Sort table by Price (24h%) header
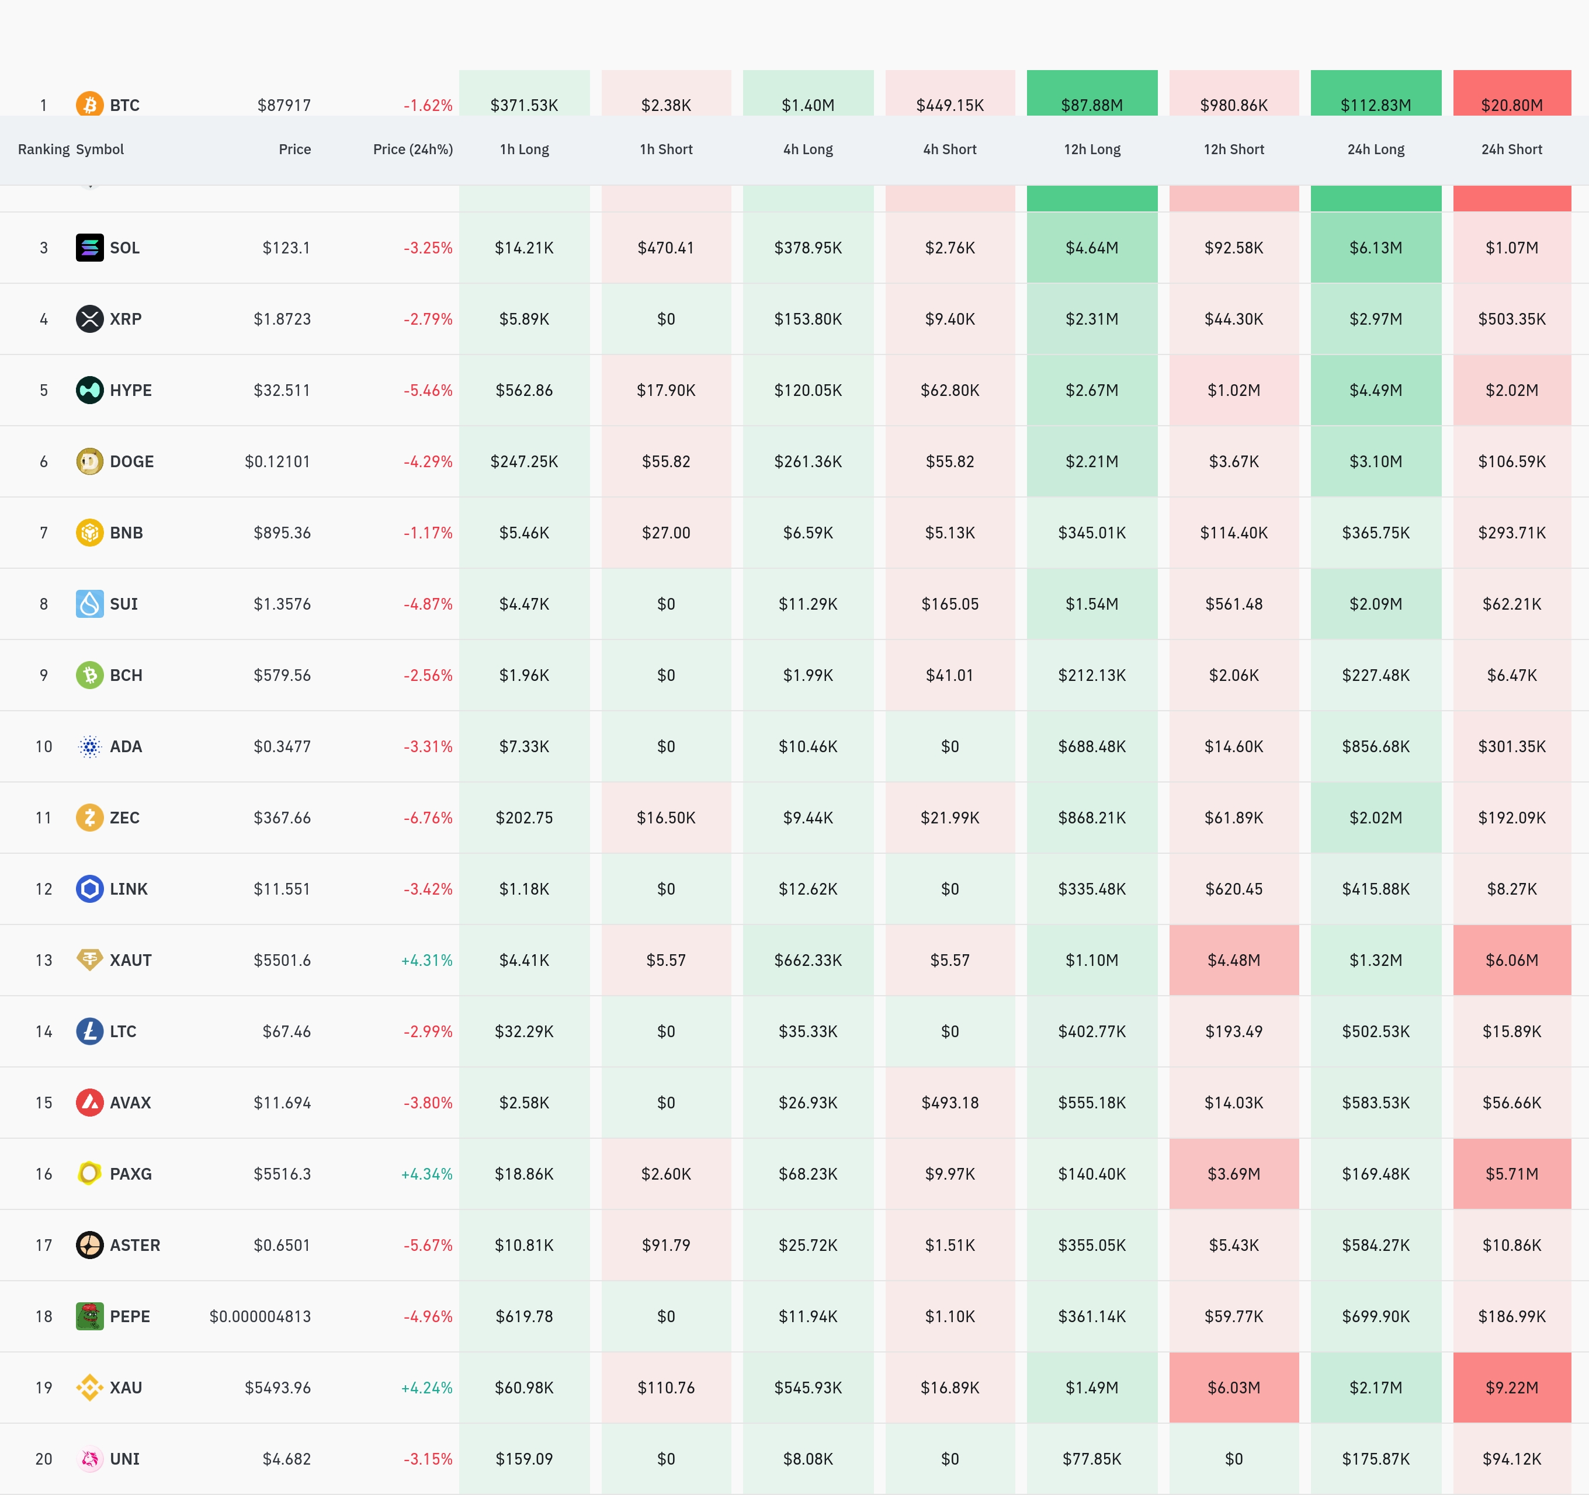The height and width of the screenshot is (1495, 1589). pos(412,149)
